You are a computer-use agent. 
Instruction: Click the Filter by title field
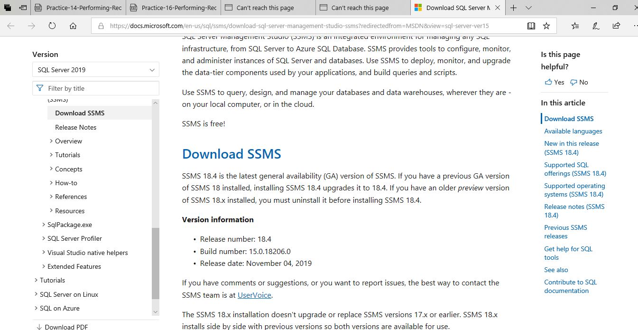(96, 88)
